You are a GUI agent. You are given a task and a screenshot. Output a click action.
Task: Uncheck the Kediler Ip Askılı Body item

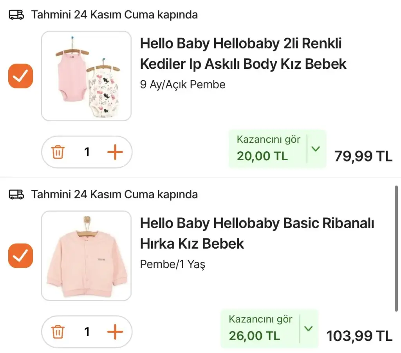pyautogui.click(x=20, y=76)
